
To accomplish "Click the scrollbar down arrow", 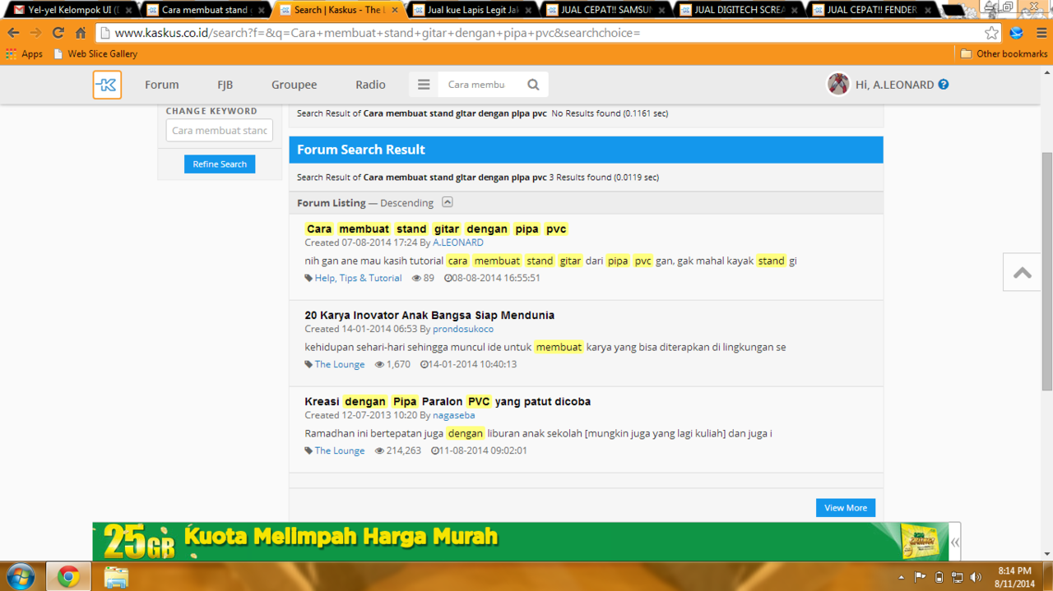I will point(1046,555).
